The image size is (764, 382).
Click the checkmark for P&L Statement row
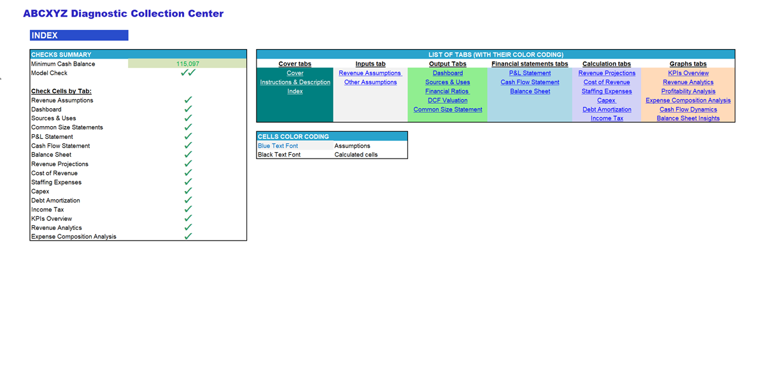pos(188,136)
